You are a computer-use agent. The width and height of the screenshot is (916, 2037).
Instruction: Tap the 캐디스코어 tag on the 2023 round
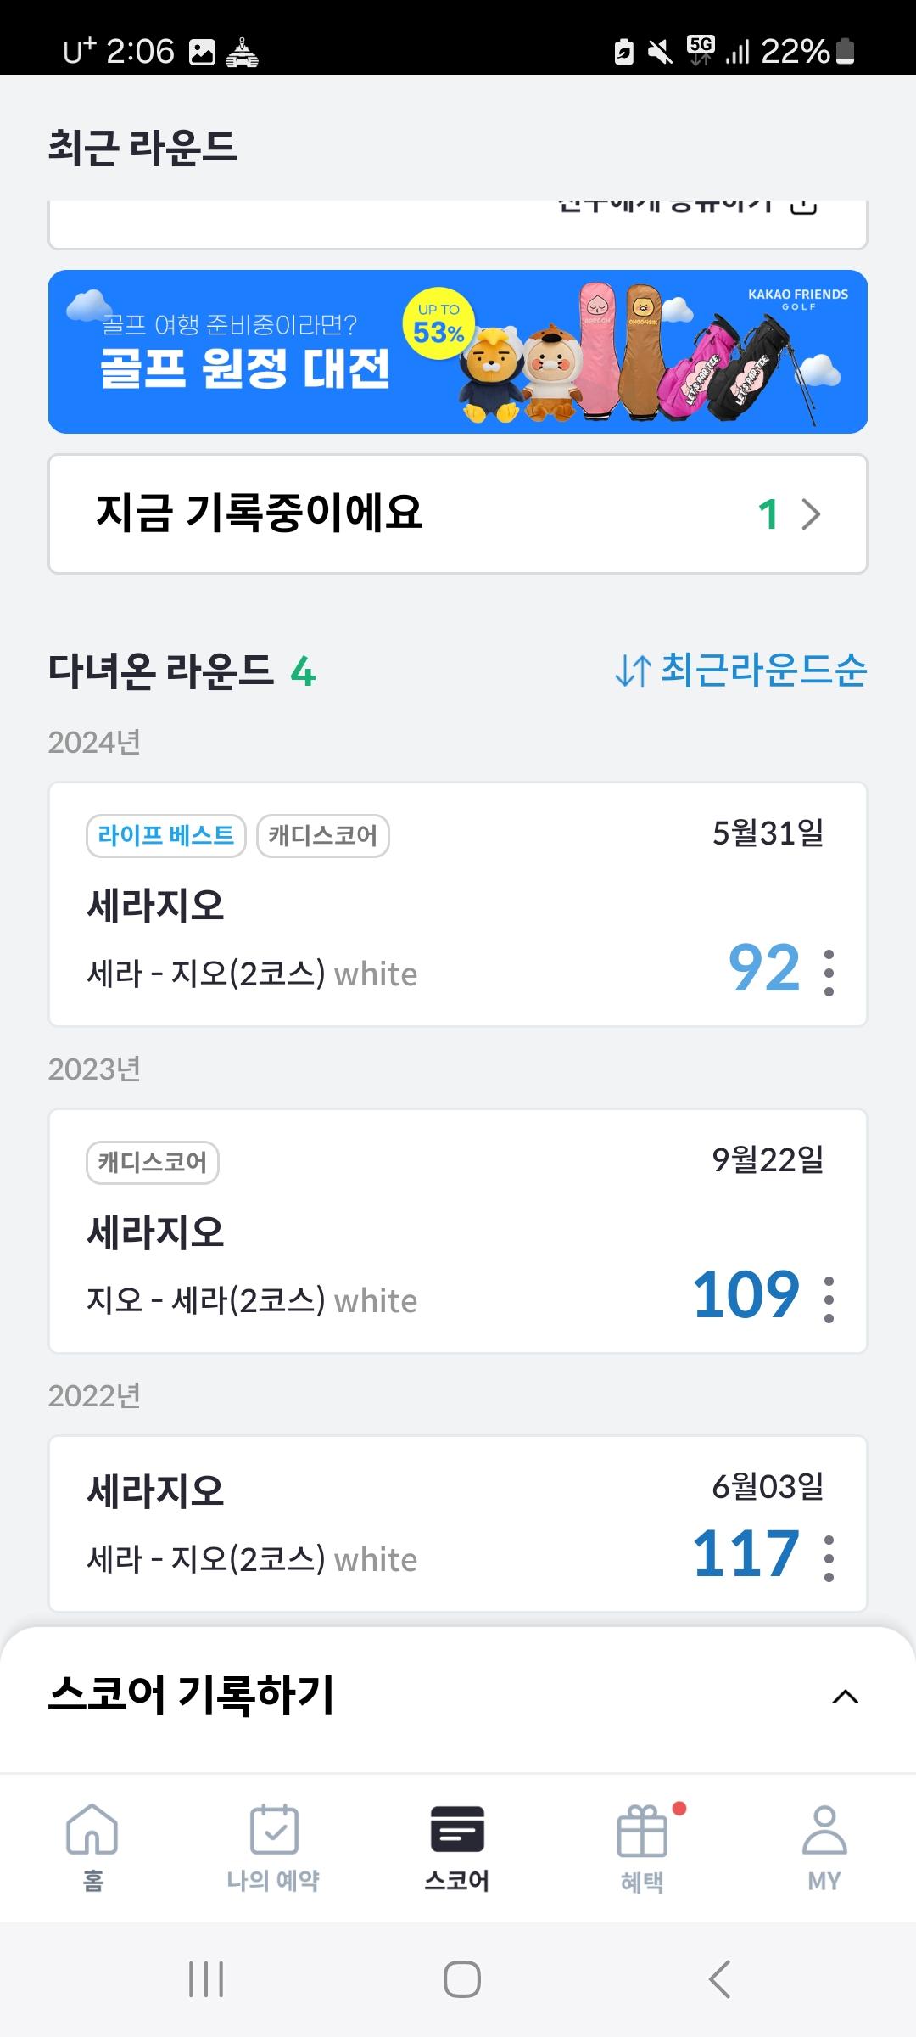coord(153,1163)
